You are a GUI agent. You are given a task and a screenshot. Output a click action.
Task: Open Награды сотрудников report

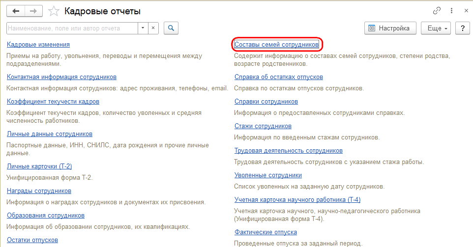pyautogui.click(x=39, y=191)
